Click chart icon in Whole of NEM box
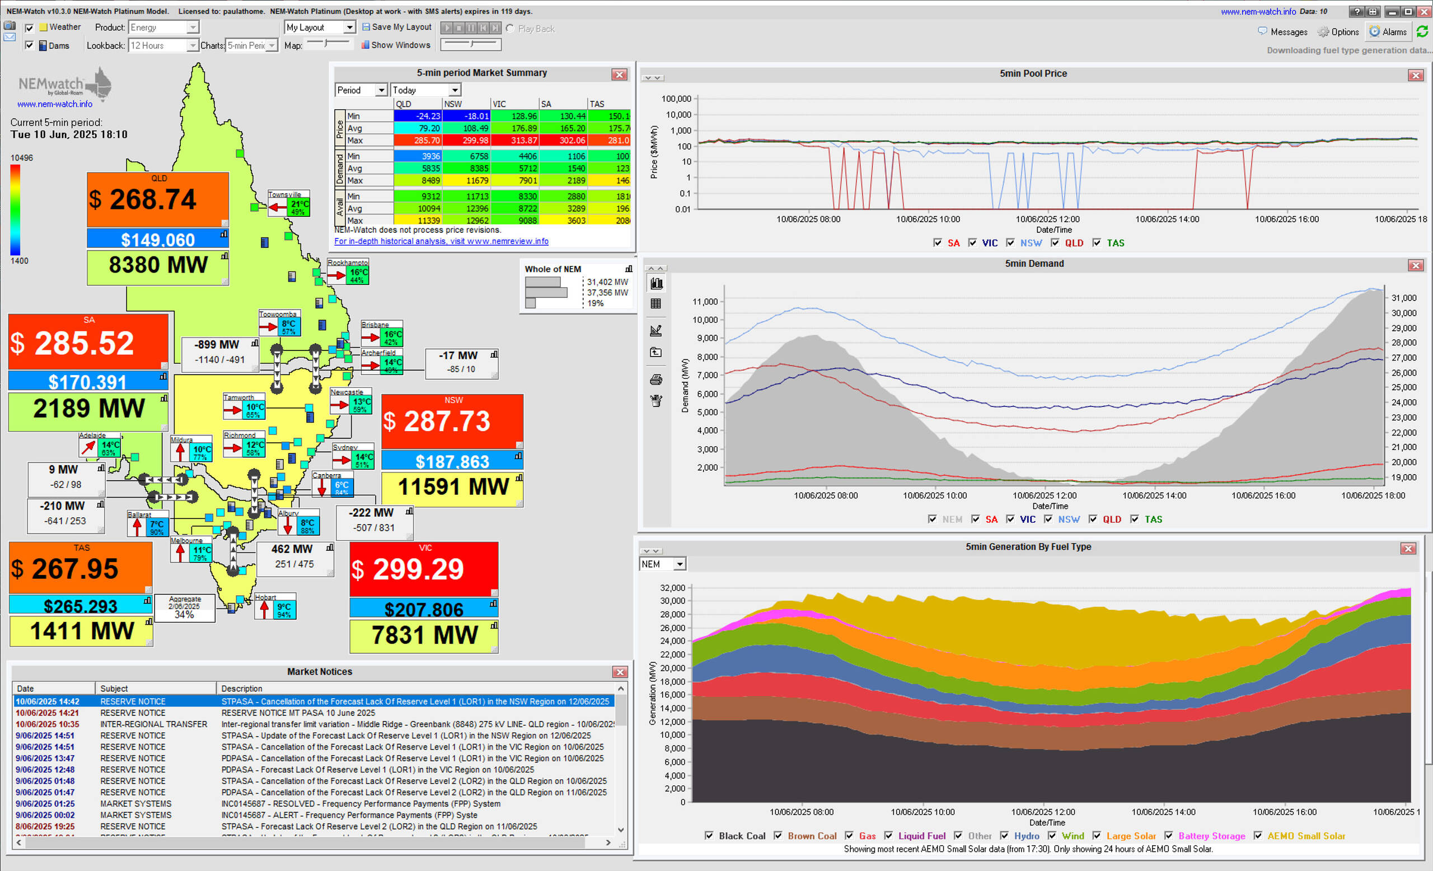The image size is (1433, 871). click(629, 269)
